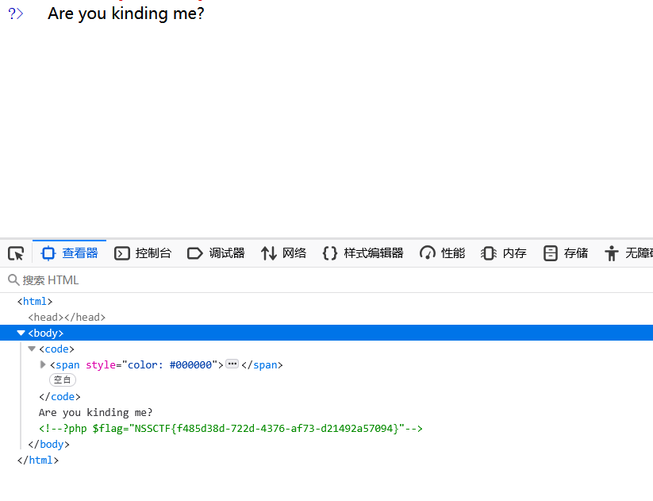Click the style attribute name in span

point(101,365)
